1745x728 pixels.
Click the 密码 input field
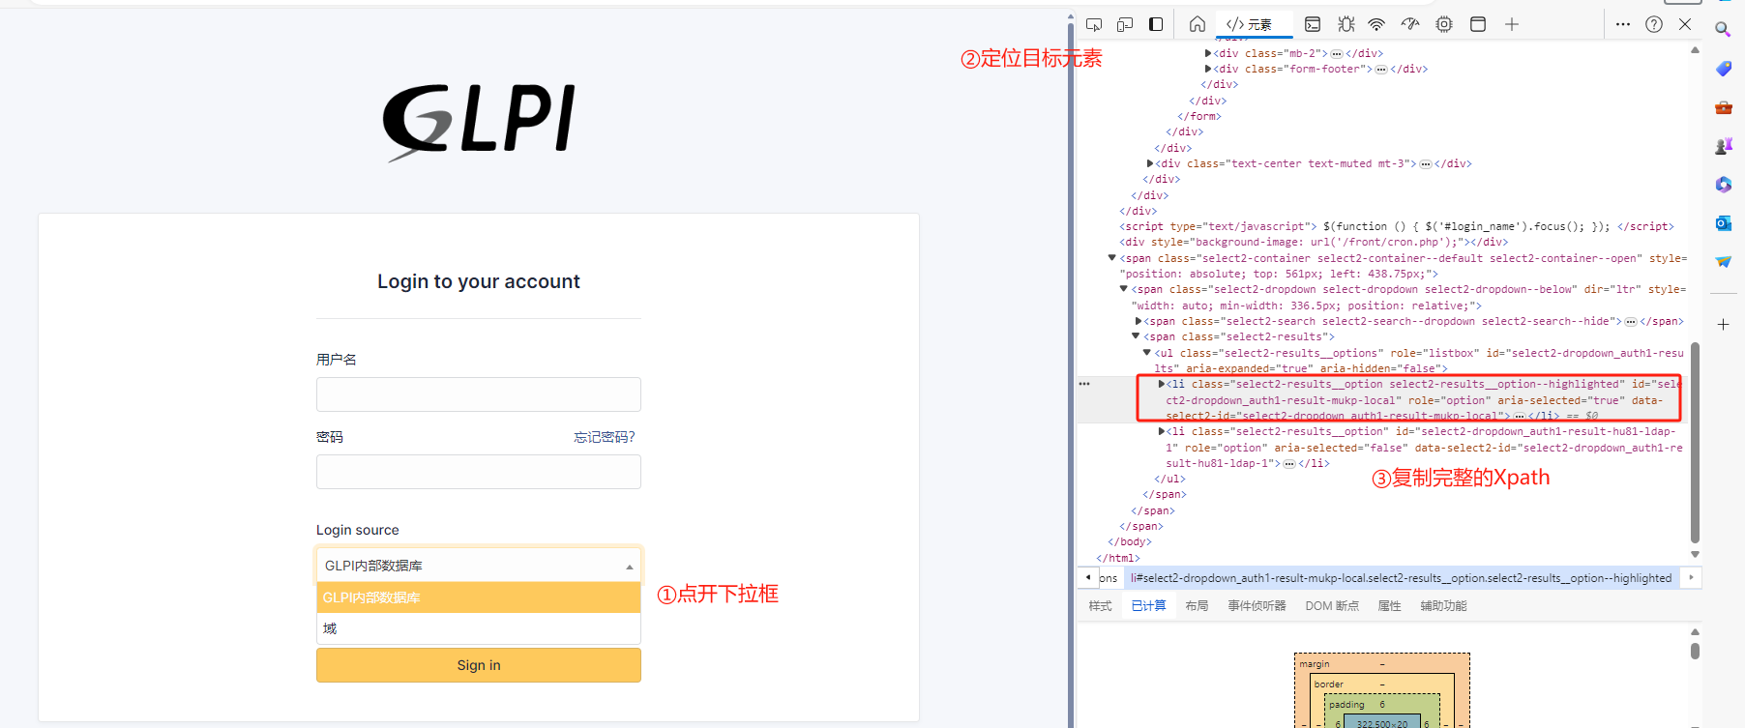coord(479,472)
